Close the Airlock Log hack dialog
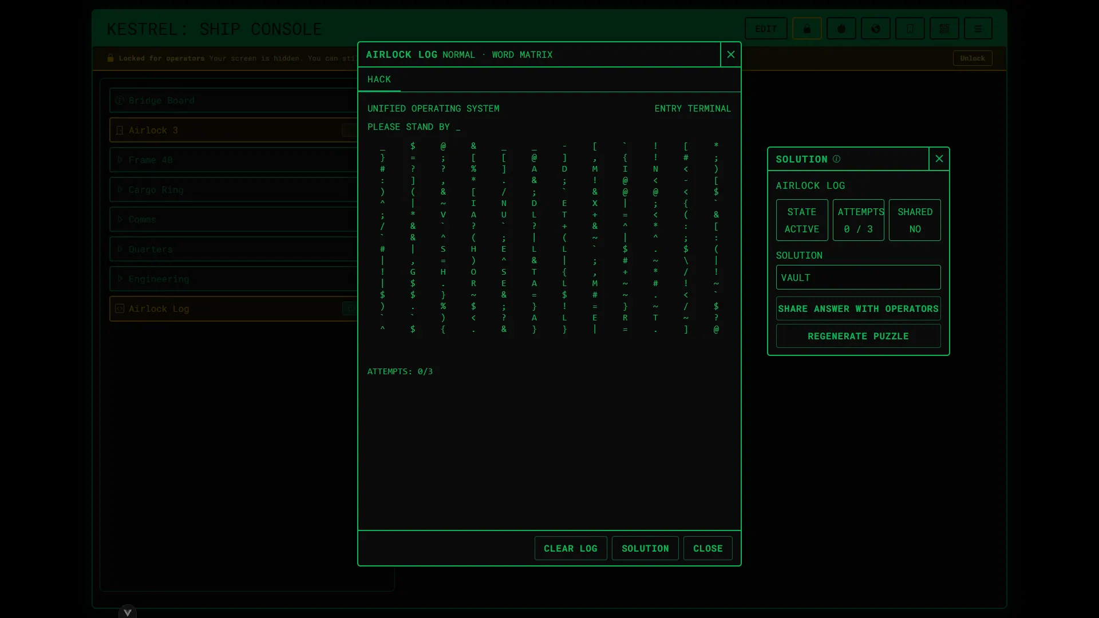Image resolution: width=1099 pixels, height=618 pixels. (x=730, y=54)
